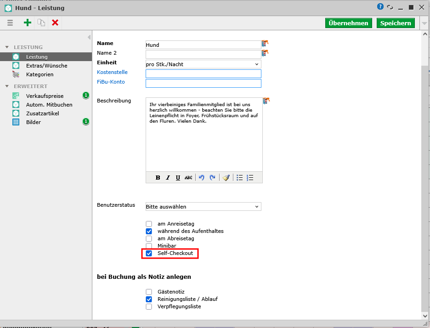This screenshot has width=430, height=328.
Task: Click the red X delete icon
Action: coord(55,23)
